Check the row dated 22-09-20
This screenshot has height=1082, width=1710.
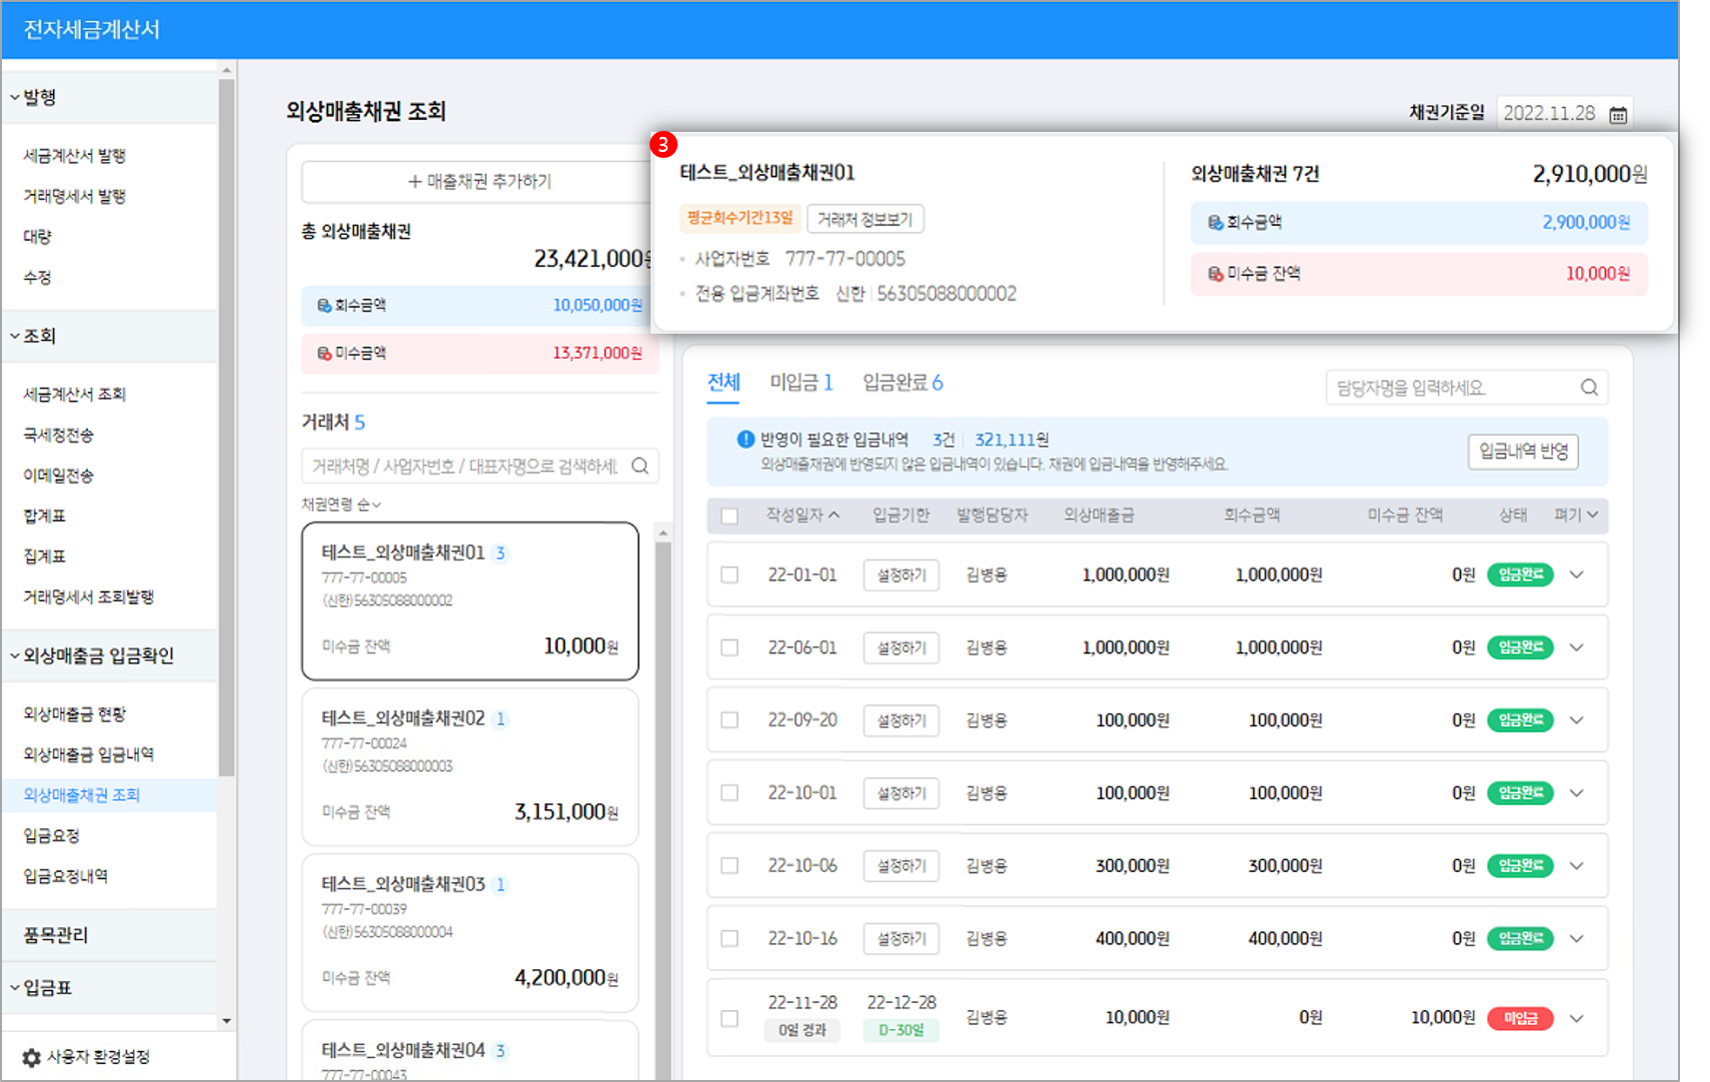click(730, 720)
